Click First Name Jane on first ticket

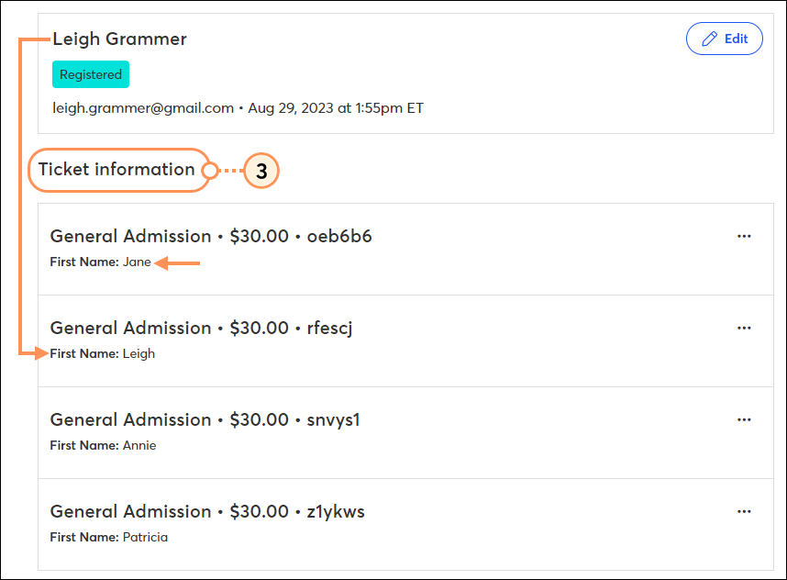[100, 262]
